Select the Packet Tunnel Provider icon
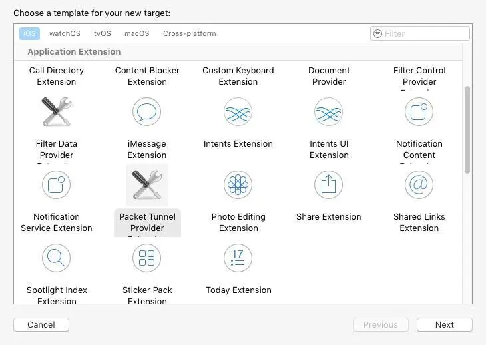This screenshot has height=345, width=486. tap(147, 184)
